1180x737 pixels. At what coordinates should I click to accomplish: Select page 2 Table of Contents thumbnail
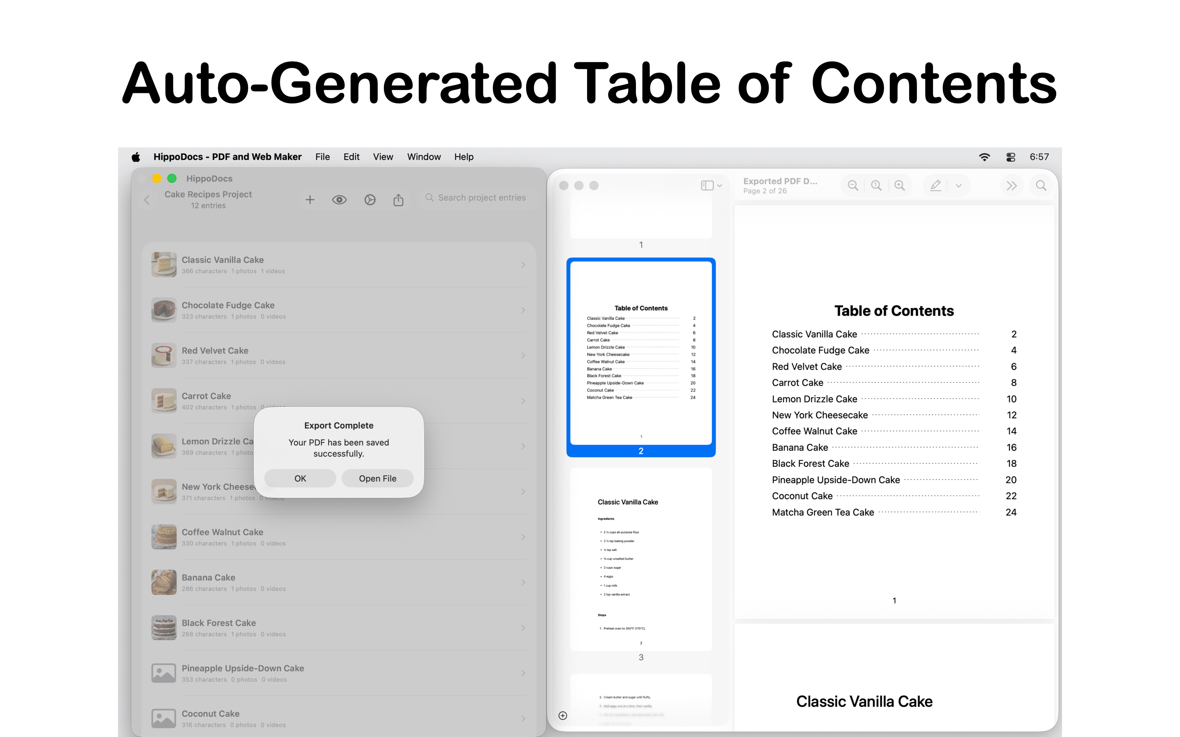(641, 353)
